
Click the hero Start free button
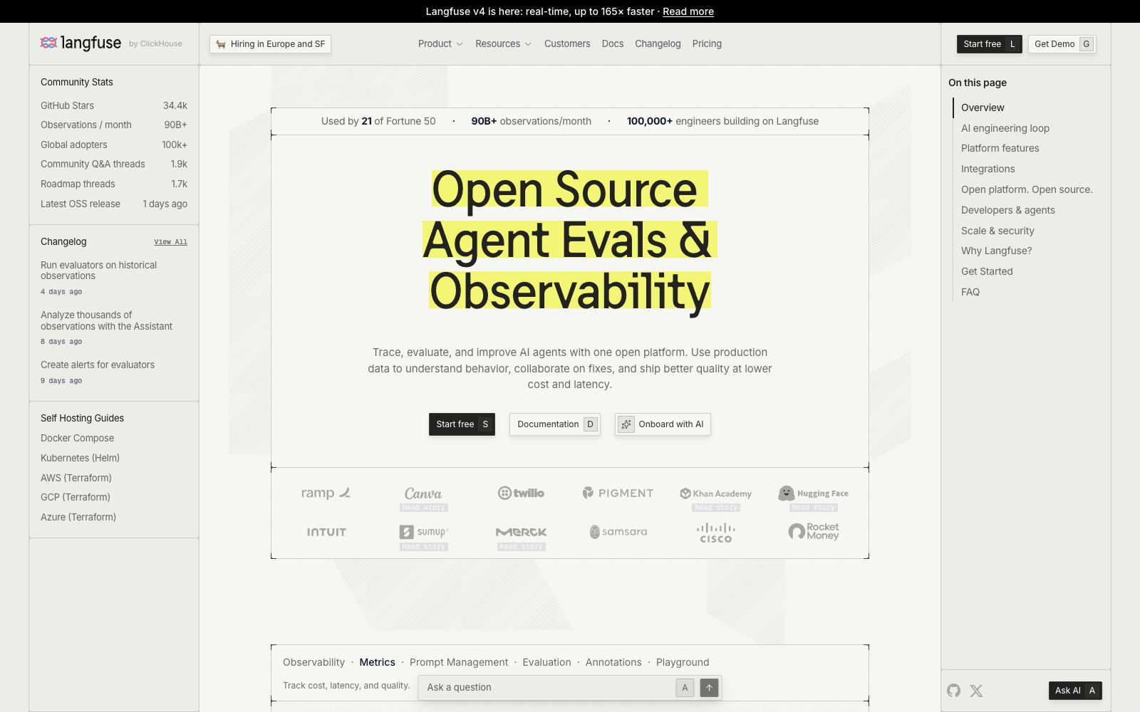(462, 424)
